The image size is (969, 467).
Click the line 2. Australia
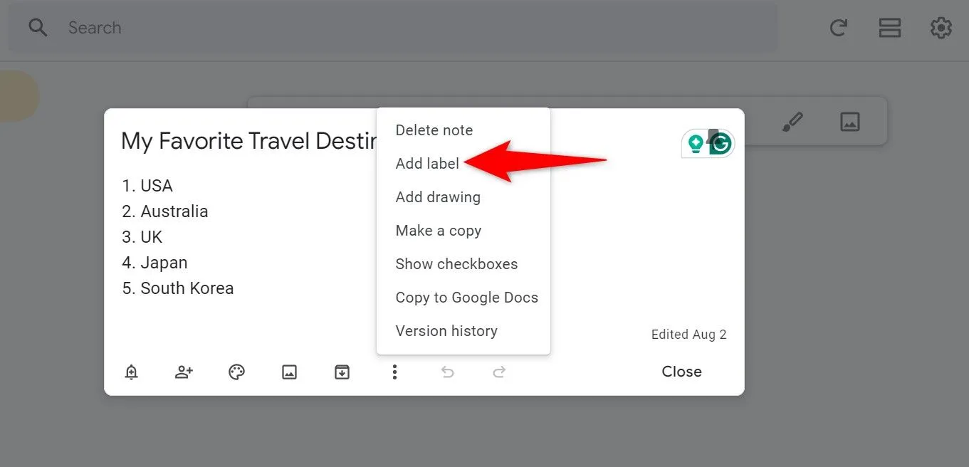tap(165, 211)
